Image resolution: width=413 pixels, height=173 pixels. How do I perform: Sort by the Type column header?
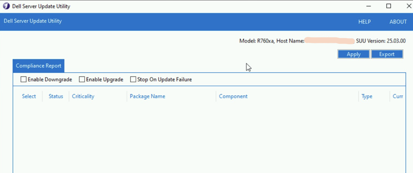(x=367, y=96)
